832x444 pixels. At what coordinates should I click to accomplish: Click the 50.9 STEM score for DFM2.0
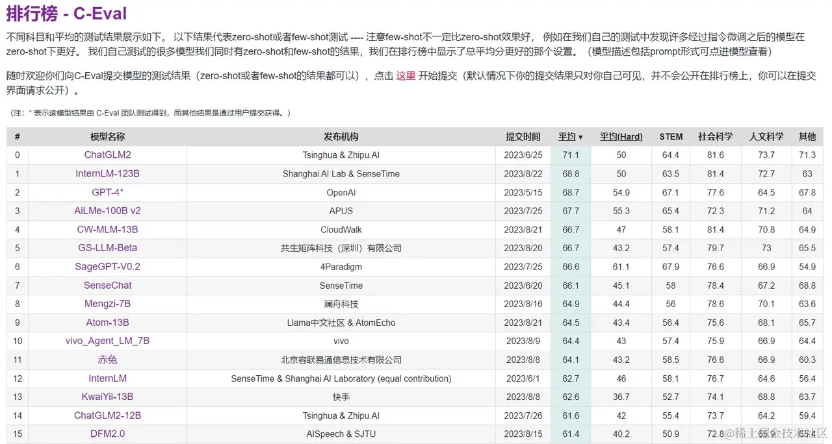pos(671,434)
